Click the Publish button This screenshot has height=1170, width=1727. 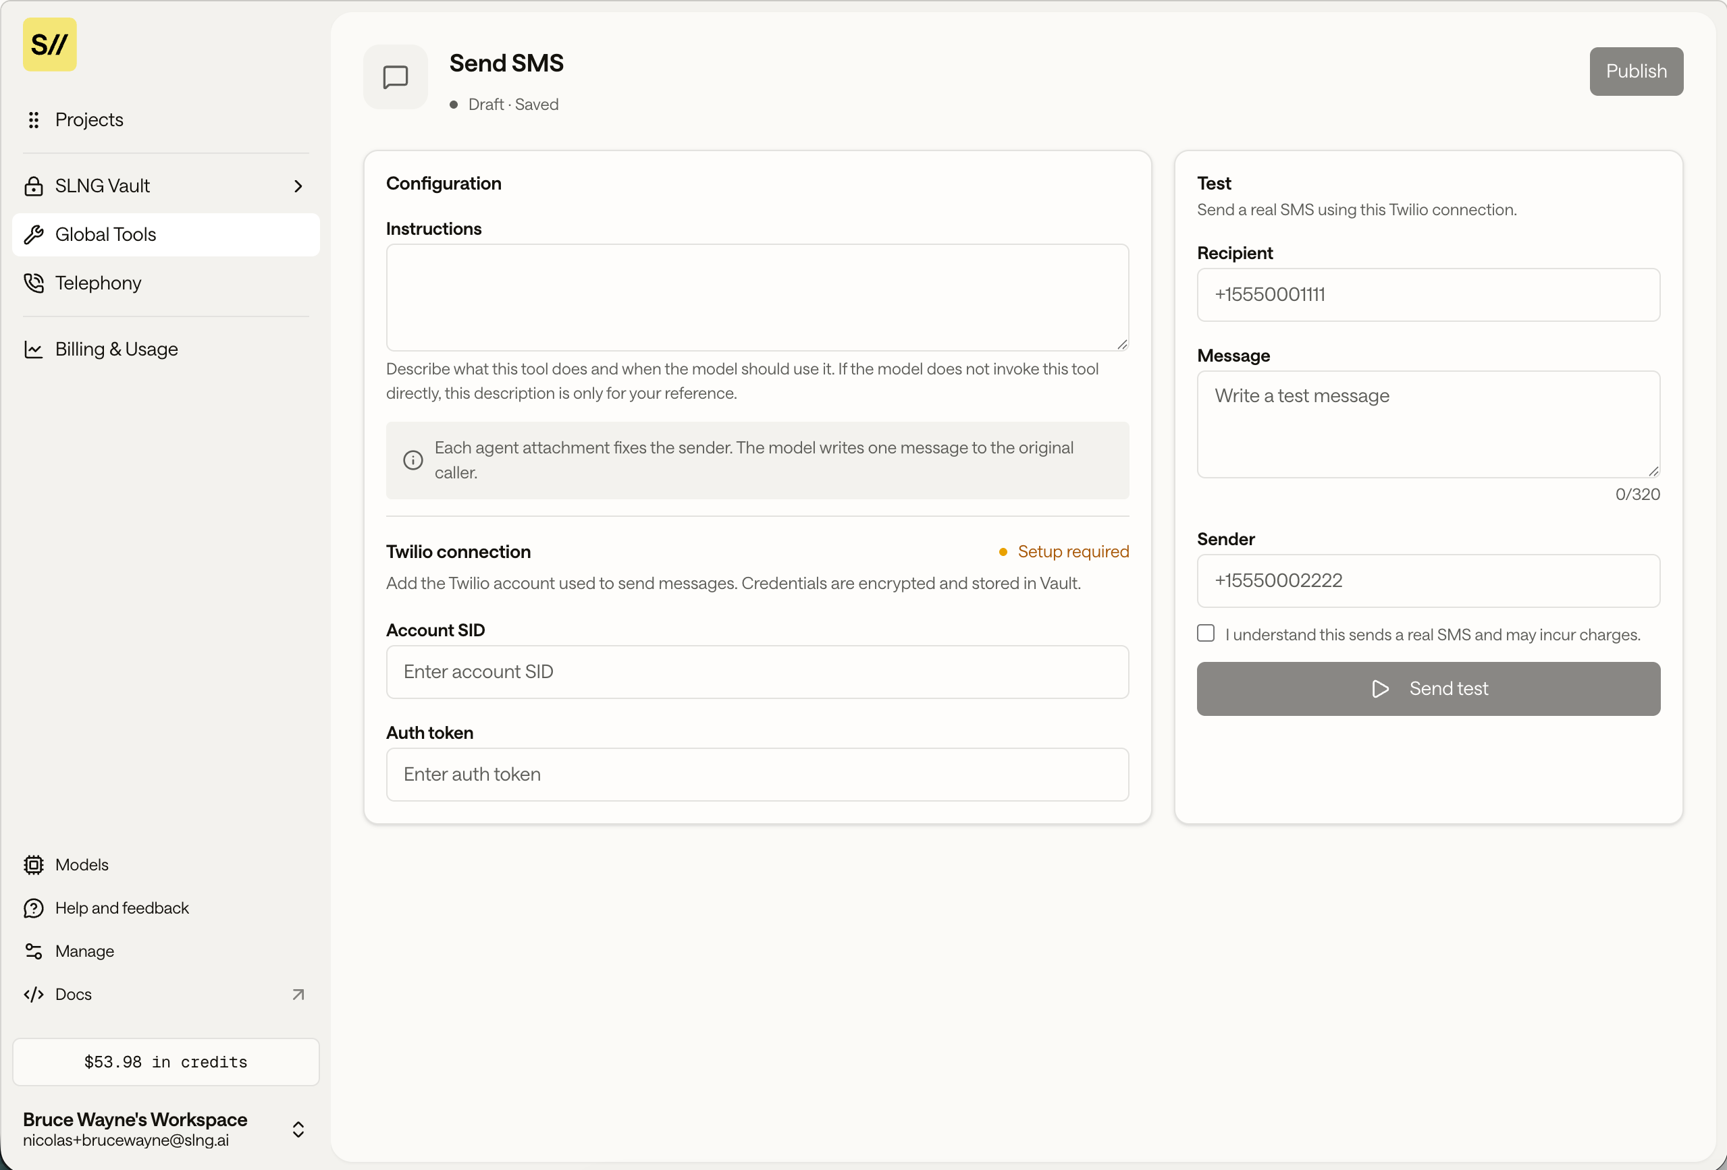coord(1637,72)
